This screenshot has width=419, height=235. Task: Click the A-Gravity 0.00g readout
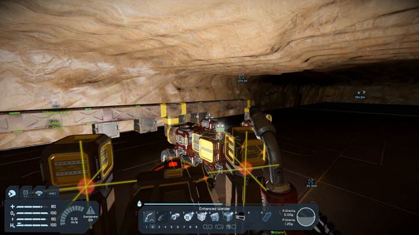click(x=289, y=213)
